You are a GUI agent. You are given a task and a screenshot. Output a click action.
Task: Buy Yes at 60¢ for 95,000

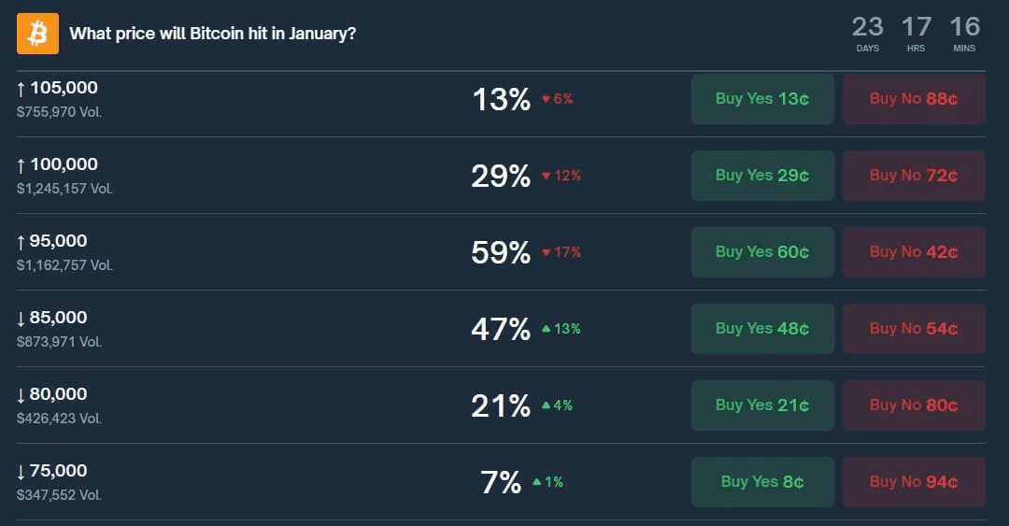762,252
